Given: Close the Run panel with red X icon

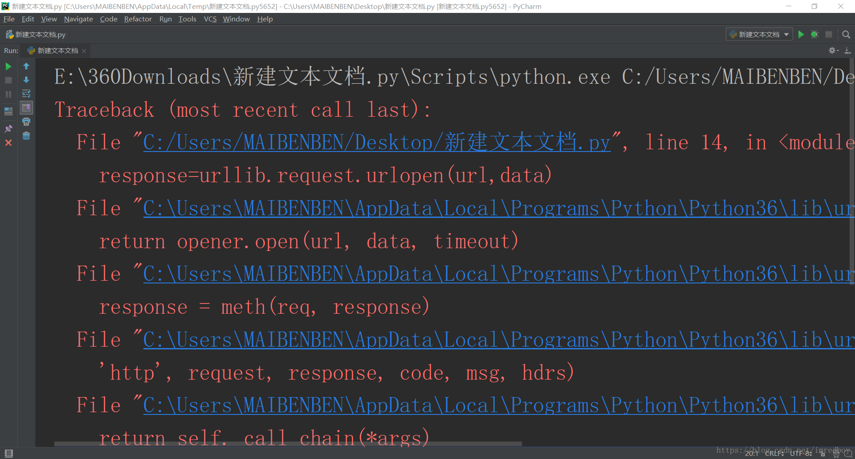Looking at the screenshot, I should 8,143.
